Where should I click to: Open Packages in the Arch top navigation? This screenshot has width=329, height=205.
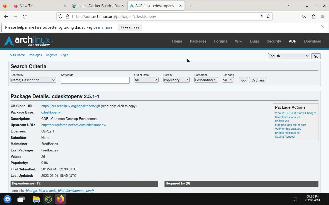198,41
